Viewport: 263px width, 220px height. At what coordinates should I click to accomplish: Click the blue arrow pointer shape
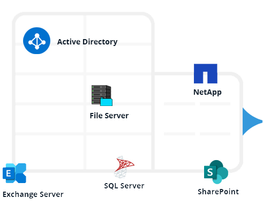point(252,122)
